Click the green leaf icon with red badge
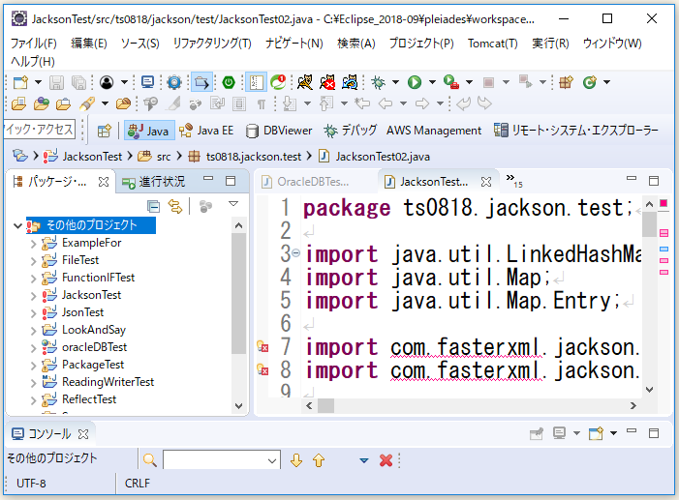 pos(278,82)
